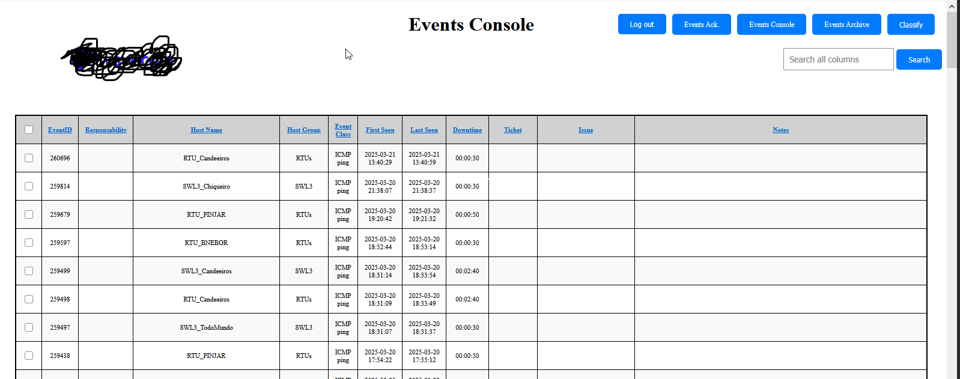Click the scrollbar up arrow
The height and width of the screenshot is (379, 960).
coord(952,6)
